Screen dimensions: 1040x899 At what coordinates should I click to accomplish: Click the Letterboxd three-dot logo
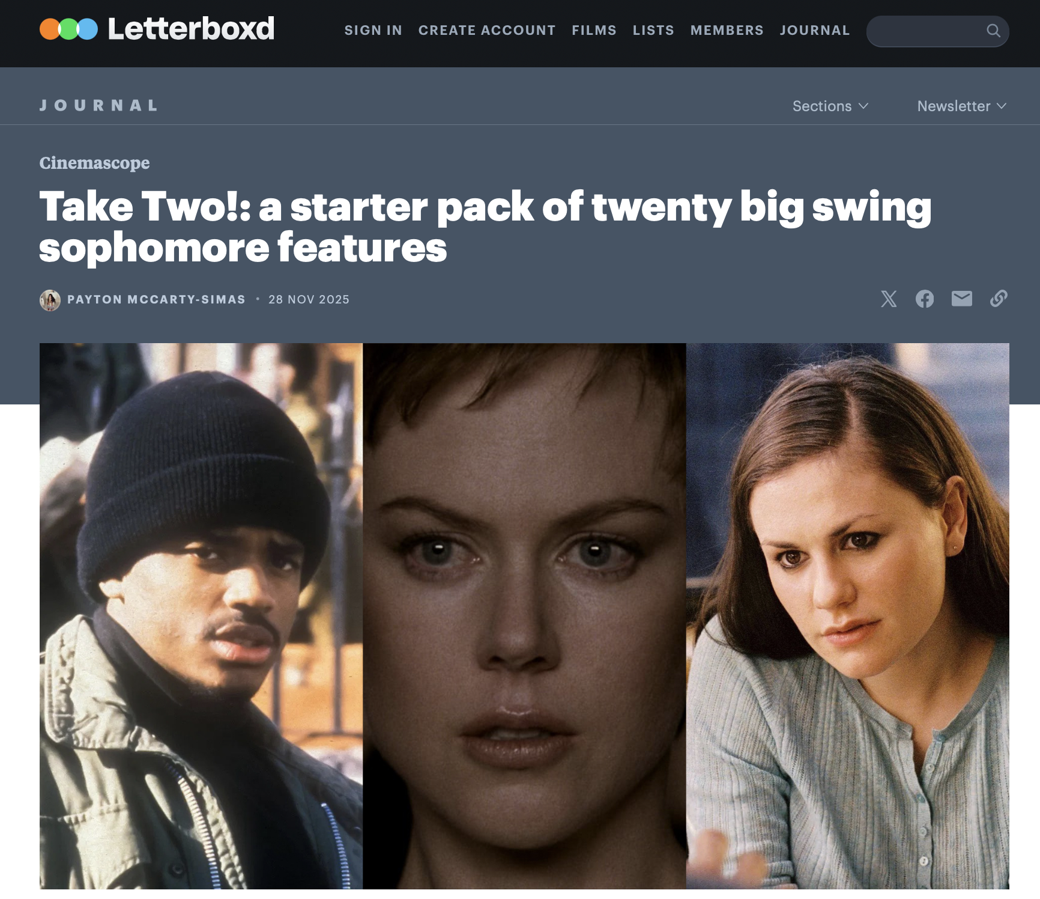pyautogui.click(x=68, y=29)
